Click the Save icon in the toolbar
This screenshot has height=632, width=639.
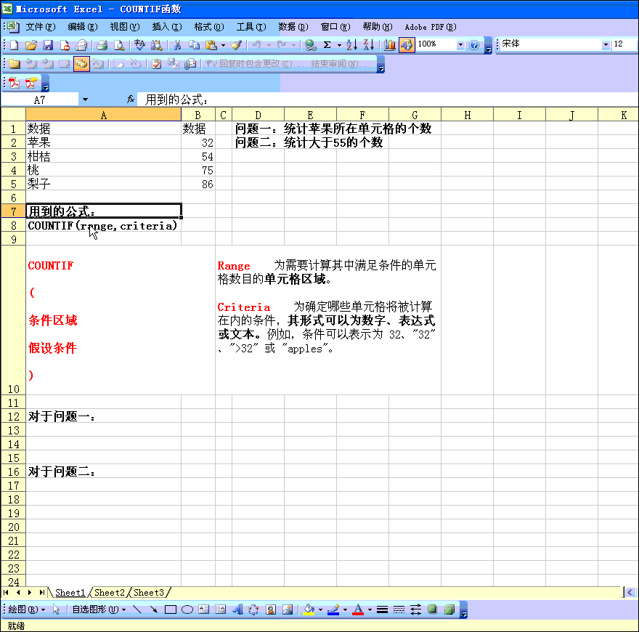(x=48, y=45)
